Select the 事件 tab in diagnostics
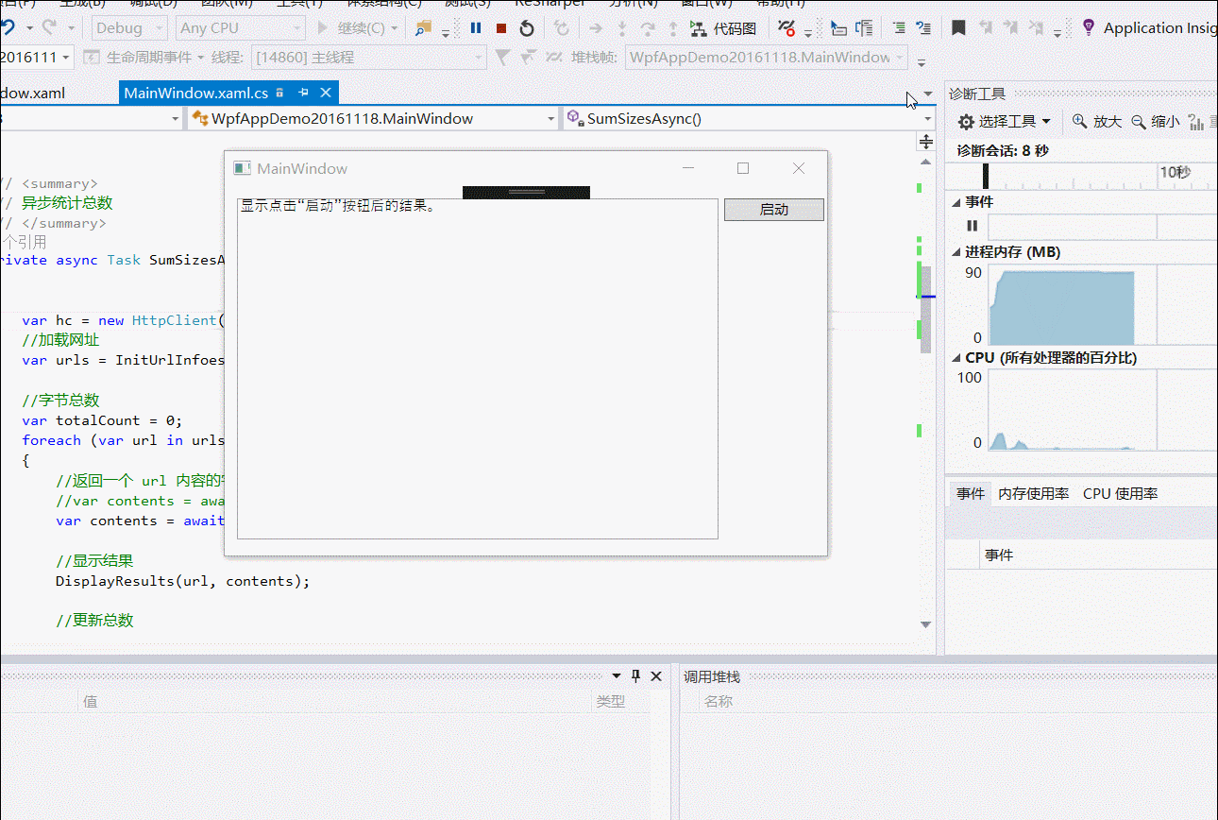Image resolution: width=1218 pixels, height=820 pixels. pos(970,493)
